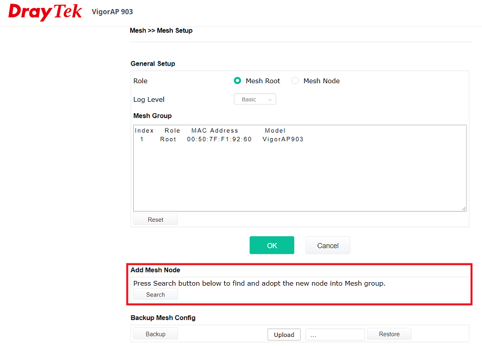Image resolution: width=482 pixels, height=346 pixels.
Task: Select the Mesh Node radio button
Action: pos(295,81)
